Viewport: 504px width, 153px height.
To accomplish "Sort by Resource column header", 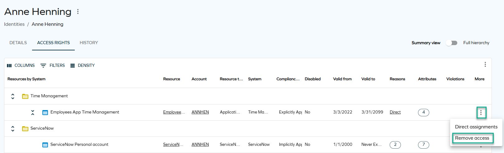I will pos(172,79).
